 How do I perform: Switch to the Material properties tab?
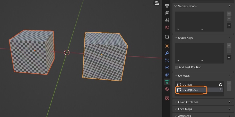pos(167,89)
